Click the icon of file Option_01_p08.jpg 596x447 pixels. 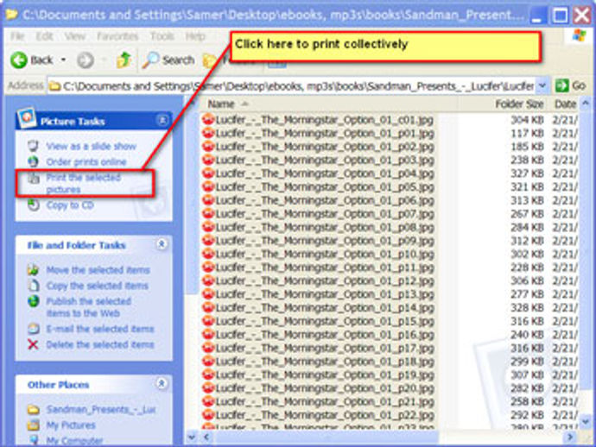(208, 227)
